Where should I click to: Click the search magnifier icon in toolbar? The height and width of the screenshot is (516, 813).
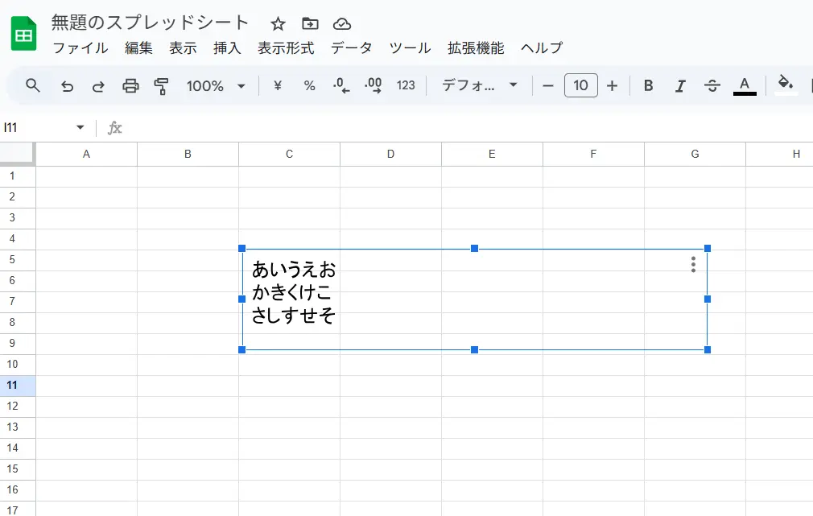coord(33,85)
